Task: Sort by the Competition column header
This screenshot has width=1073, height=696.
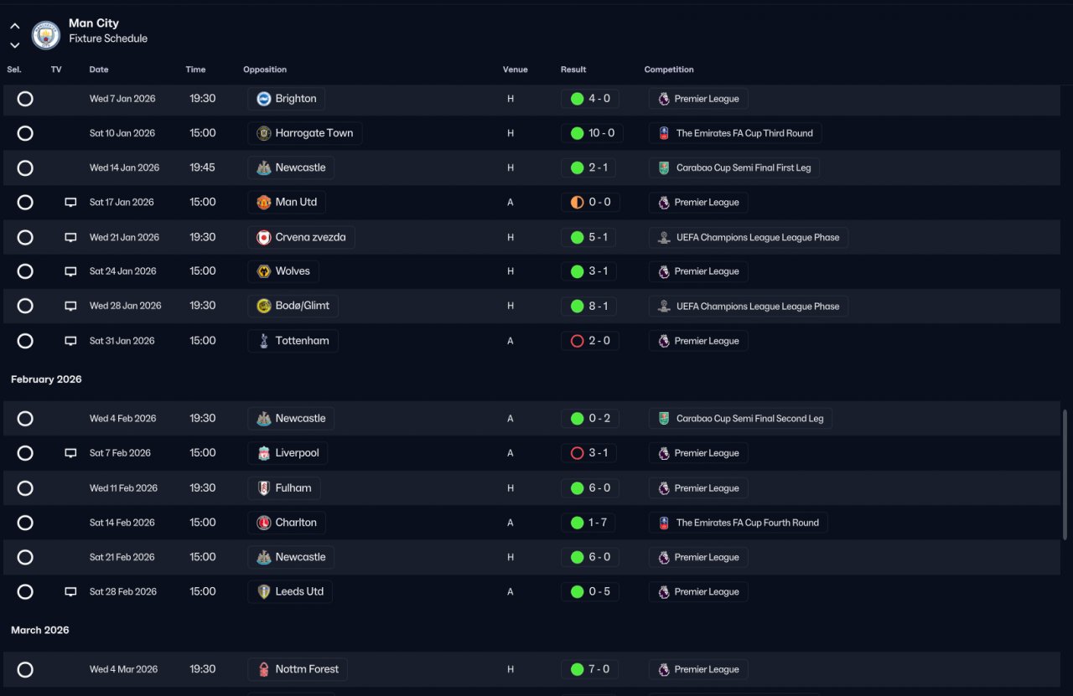Action: pyautogui.click(x=669, y=70)
